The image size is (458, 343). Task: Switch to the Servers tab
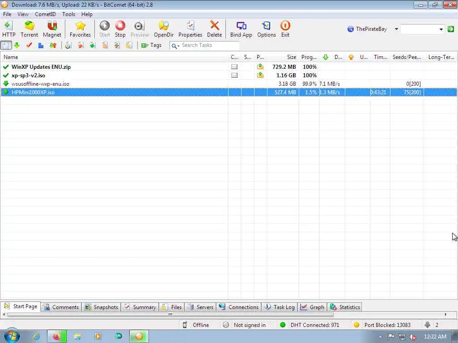tap(200, 307)
